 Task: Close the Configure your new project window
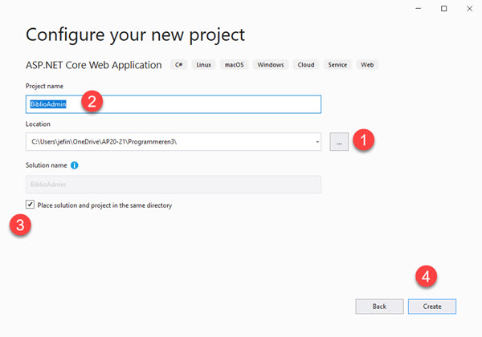470,9
